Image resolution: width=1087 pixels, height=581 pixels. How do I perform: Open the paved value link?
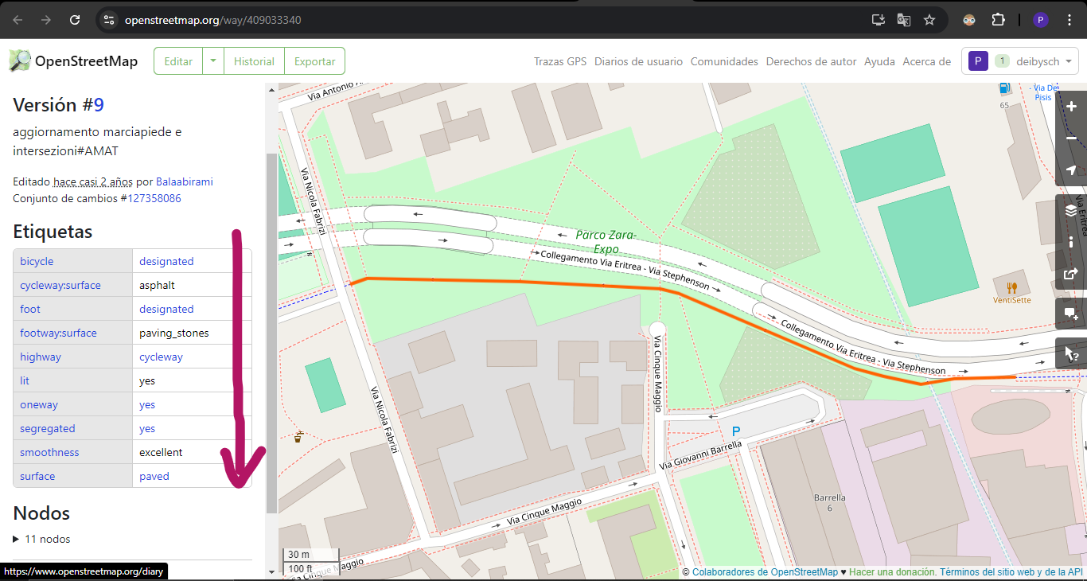pos(154,476)
